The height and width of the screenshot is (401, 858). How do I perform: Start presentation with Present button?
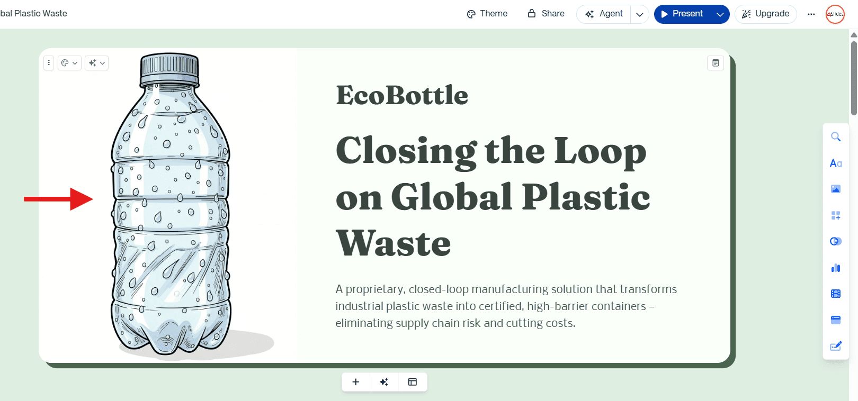click(x=682, y=14)
